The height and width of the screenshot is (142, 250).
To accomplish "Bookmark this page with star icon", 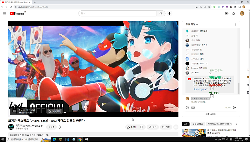I will point(209,7).
